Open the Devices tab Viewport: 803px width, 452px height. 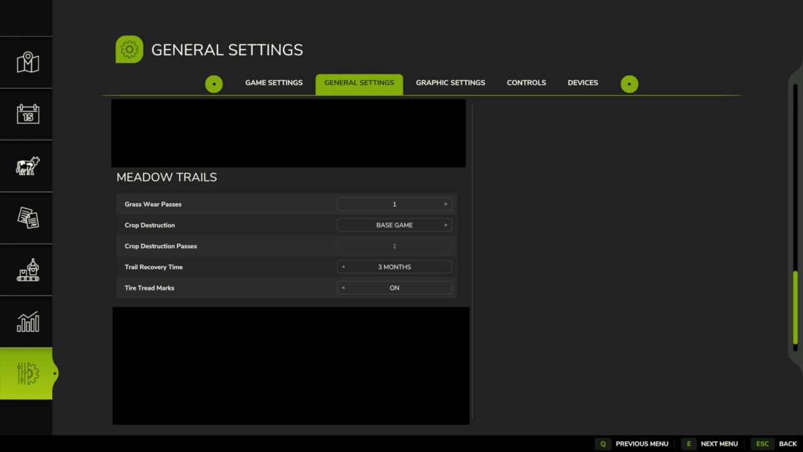tap(583, 83)
